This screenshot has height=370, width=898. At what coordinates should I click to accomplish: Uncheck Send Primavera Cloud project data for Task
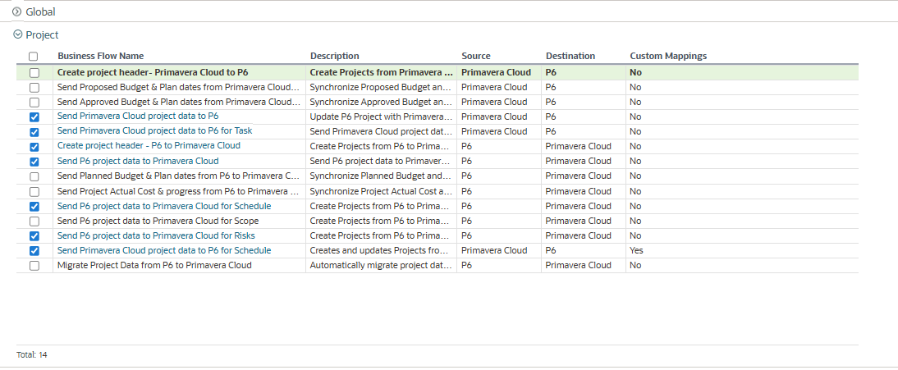[x=34, y=132]
